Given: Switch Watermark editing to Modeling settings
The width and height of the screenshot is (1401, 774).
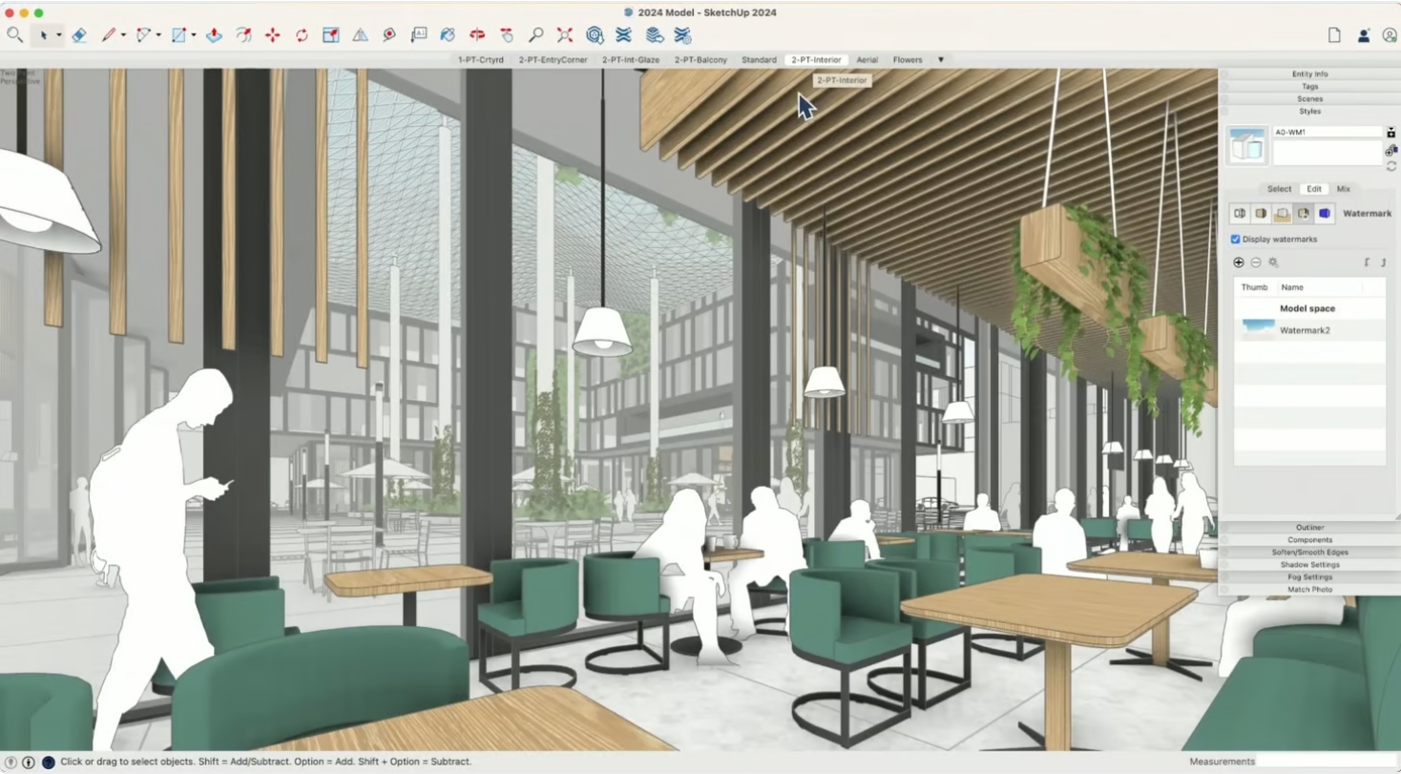Looking at the screenshot, I should pos(1324,214).
